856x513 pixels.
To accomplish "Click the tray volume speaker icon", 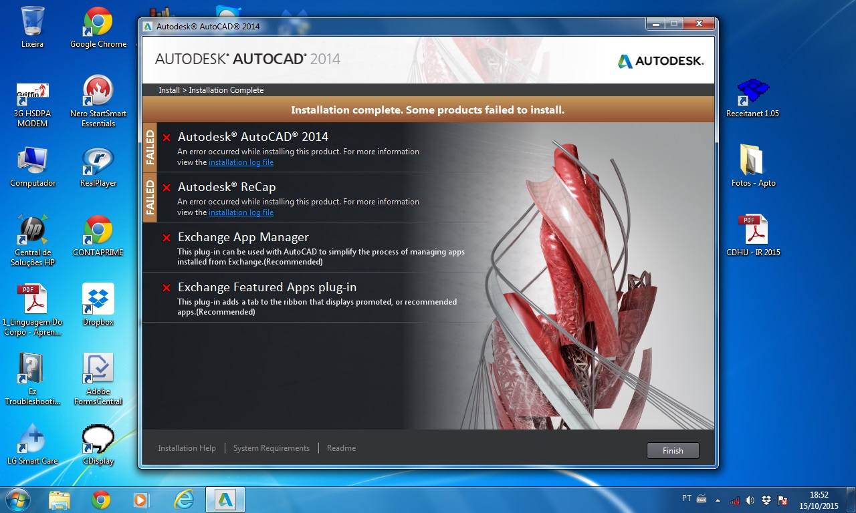I will [x=750, y=500].
